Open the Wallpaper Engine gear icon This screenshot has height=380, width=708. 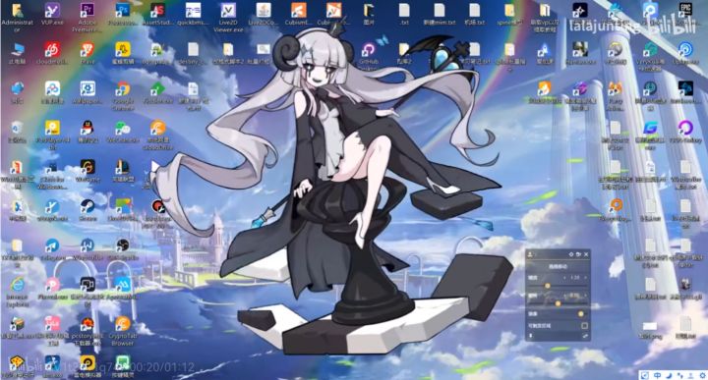coord(88,88)
